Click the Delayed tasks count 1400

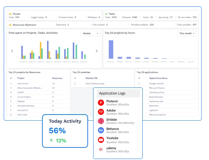(x=134, y=17)
